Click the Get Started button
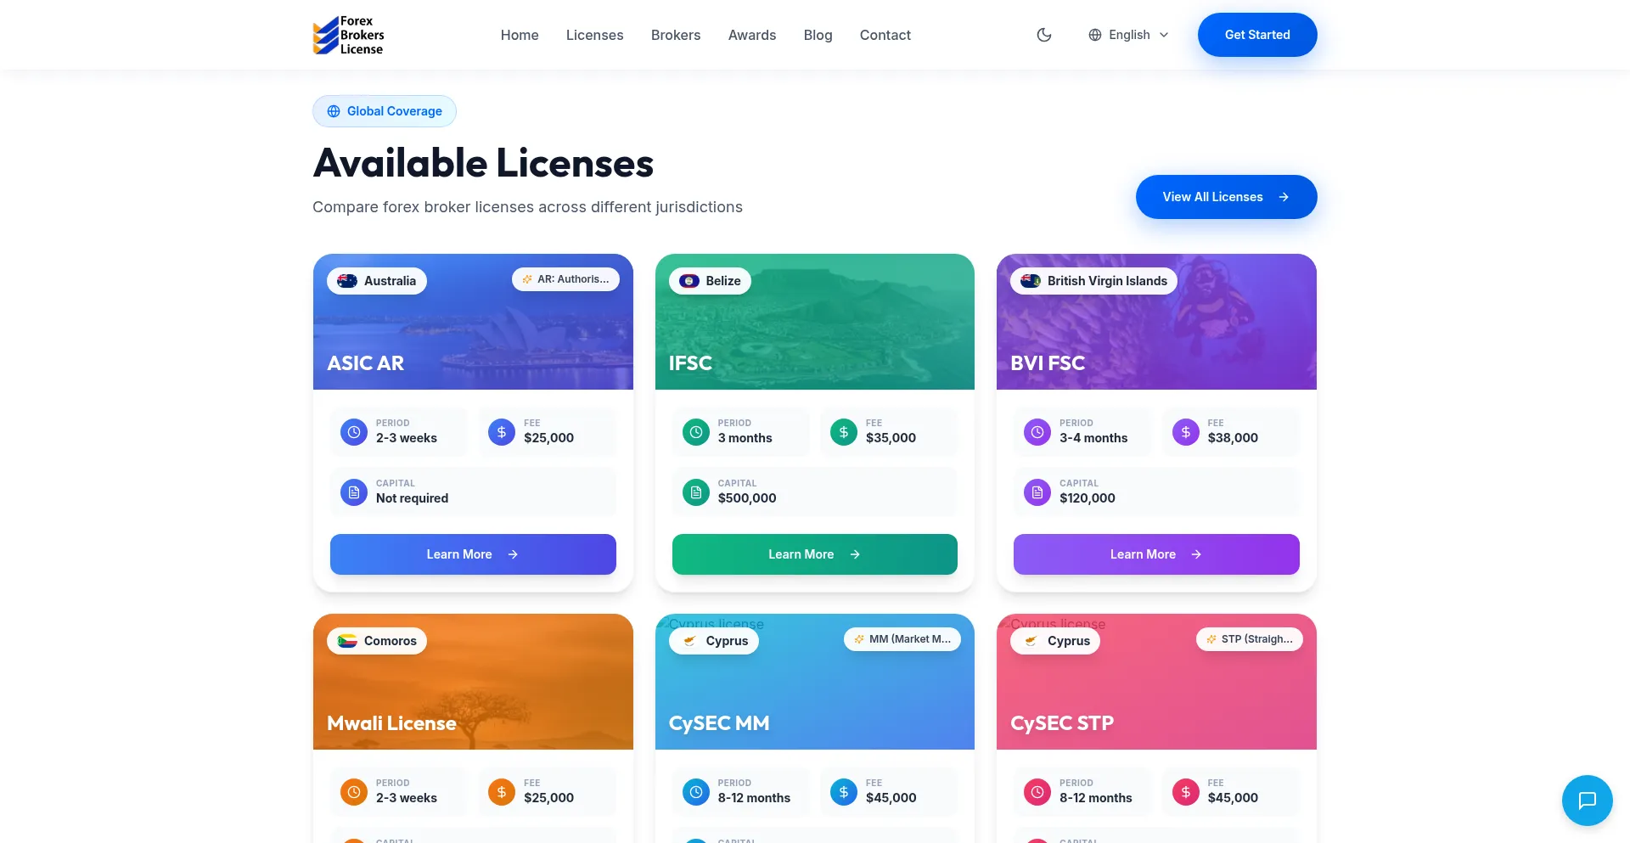 [x=1257, y=35]
